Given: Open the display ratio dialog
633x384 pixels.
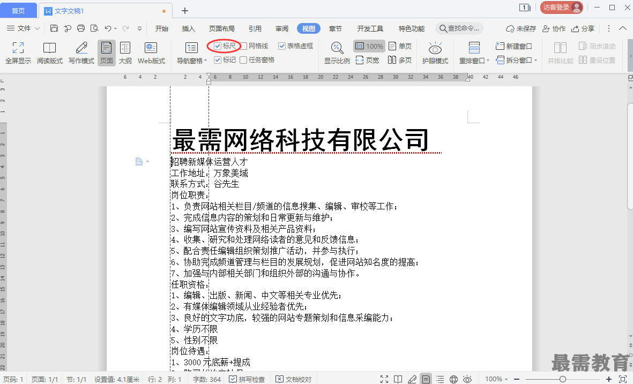Looking at the screenshot, I should pos(337,53).
